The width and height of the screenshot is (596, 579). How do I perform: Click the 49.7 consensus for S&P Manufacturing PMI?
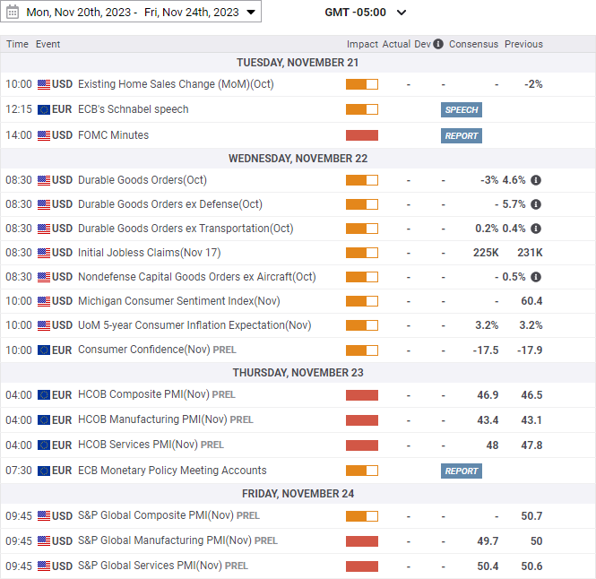pos(488,541)
